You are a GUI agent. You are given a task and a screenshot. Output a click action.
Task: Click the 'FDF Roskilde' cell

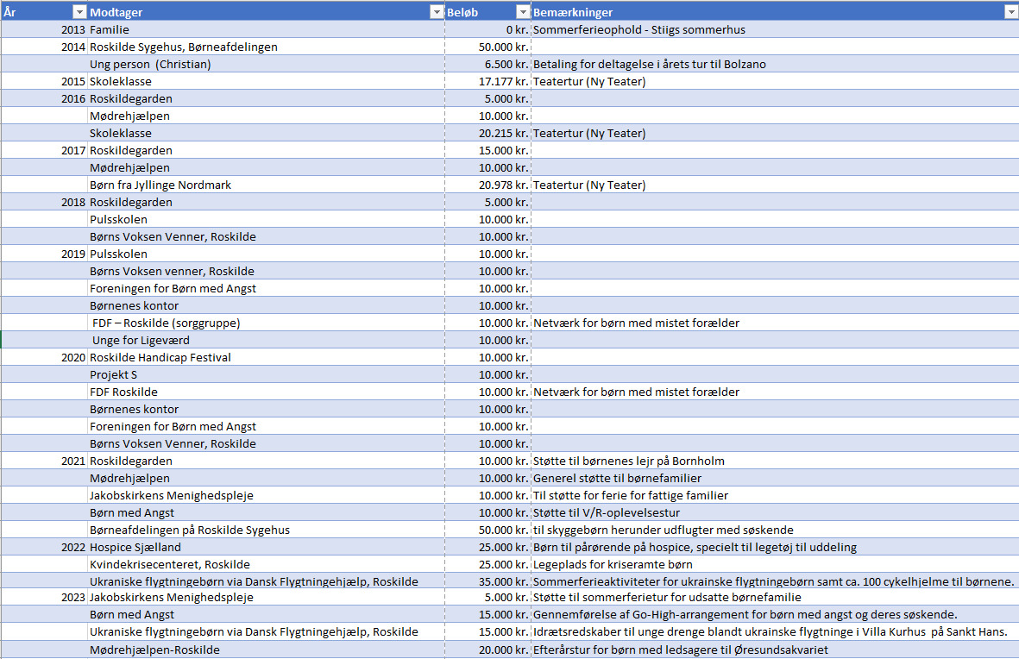click(266, 392)
